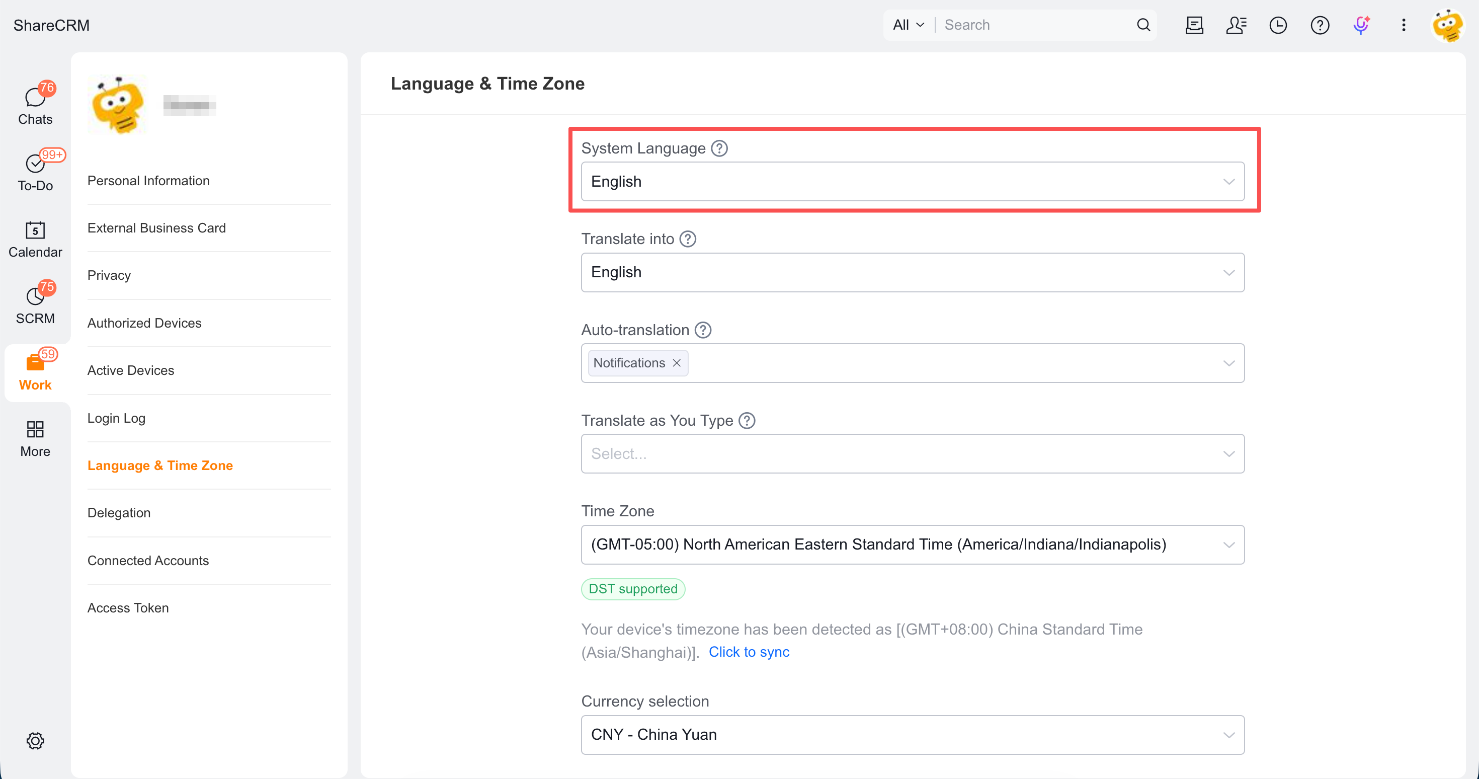The height and width of the screenshot is (779, 1479).
Task: Open the contacts list icon in top bar
Action: click(x=1236, y=25)
